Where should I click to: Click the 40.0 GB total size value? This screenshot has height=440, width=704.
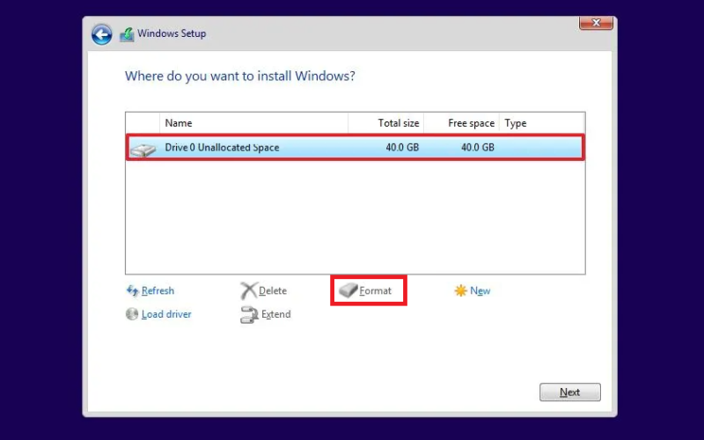402,147
